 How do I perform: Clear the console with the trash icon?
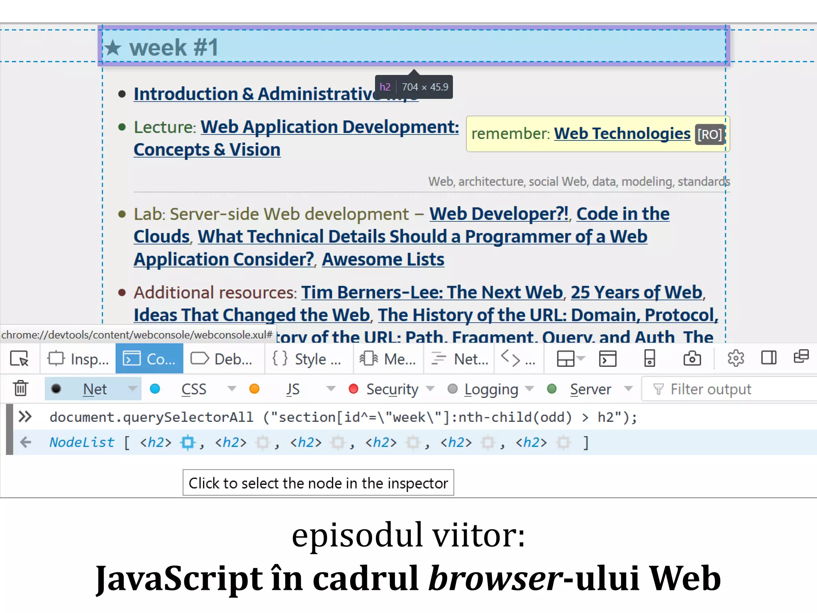(20, 388)
